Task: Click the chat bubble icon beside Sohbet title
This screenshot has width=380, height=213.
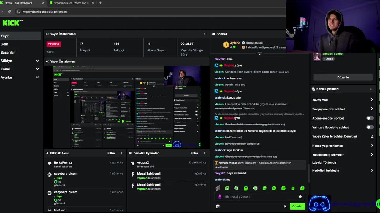Action: coord(213,34)
